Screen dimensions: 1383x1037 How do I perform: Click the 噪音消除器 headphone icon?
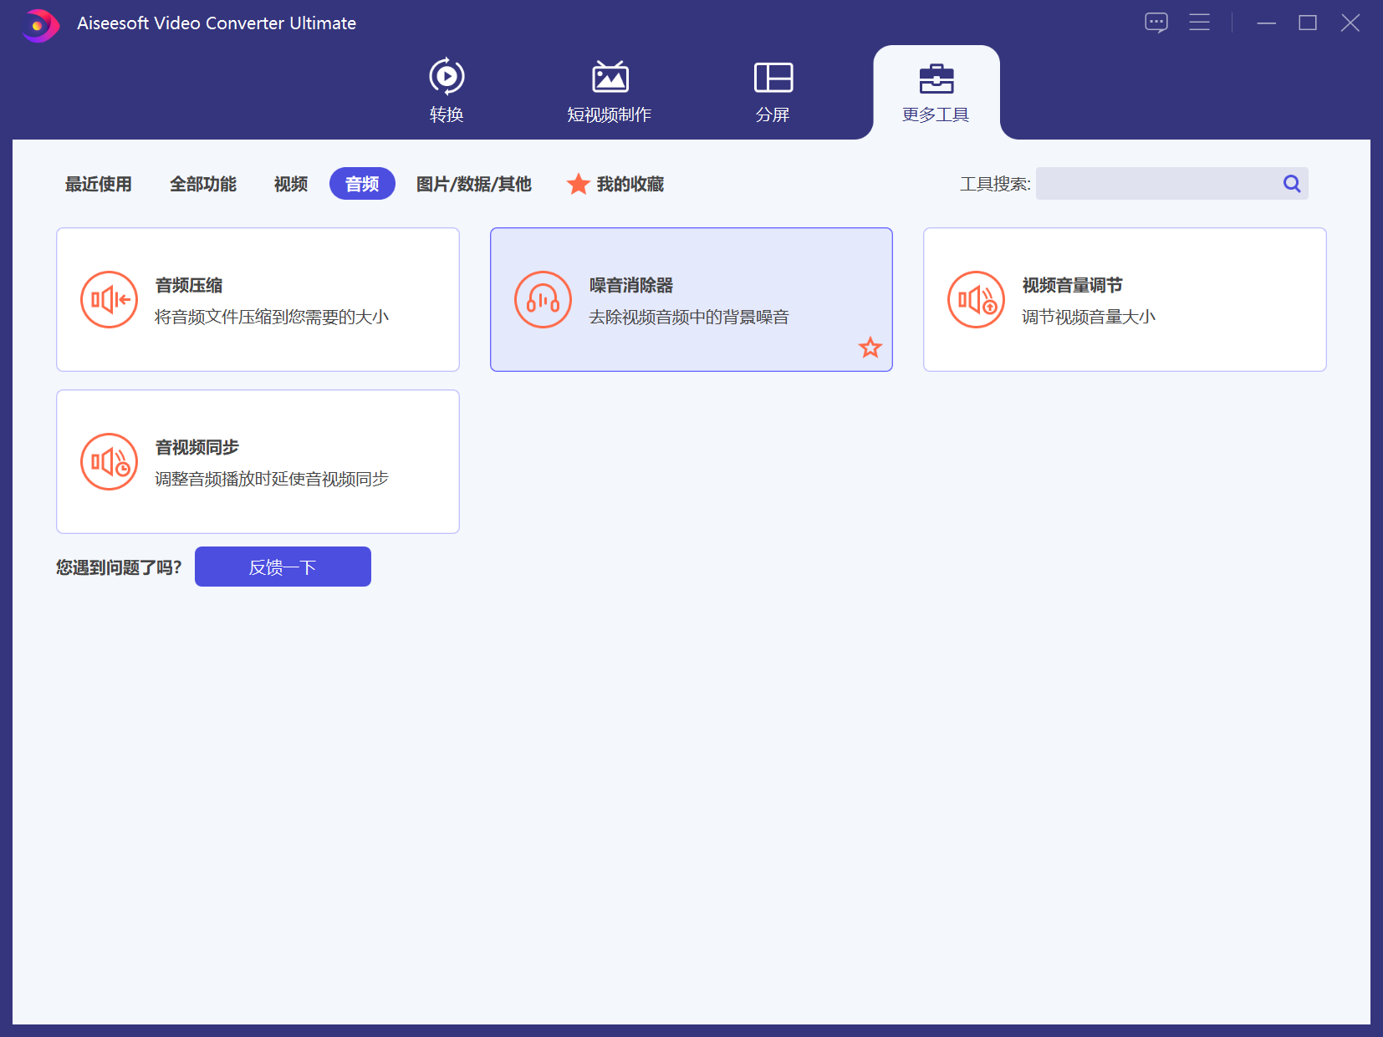543,300
